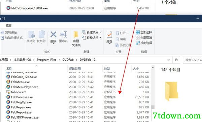Image resolution: width=202 pixels, height=122 pixels.
Task: Select FabSDKProcess.exe file
Action: click(x=25, y=117)
